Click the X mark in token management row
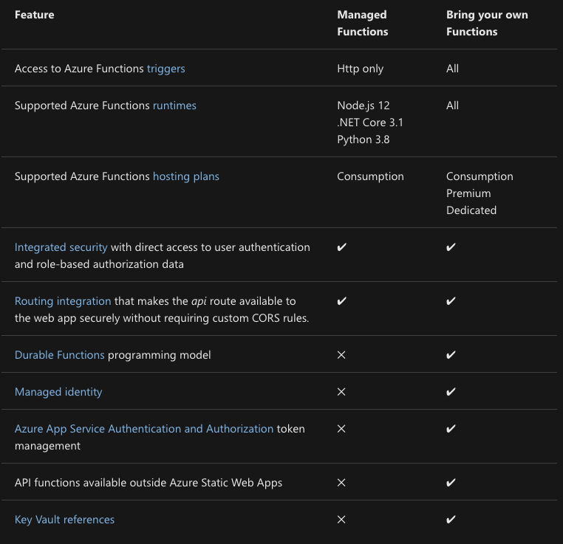The image size is (563, 544). [x=341, y=429]
